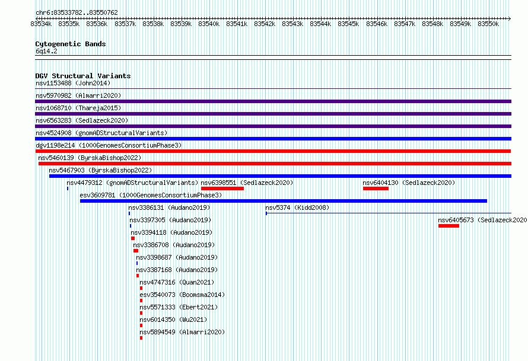Screen dimensions: 528x361
Task: Click the 83548k ruler position
Action: (x=432, y=24)
